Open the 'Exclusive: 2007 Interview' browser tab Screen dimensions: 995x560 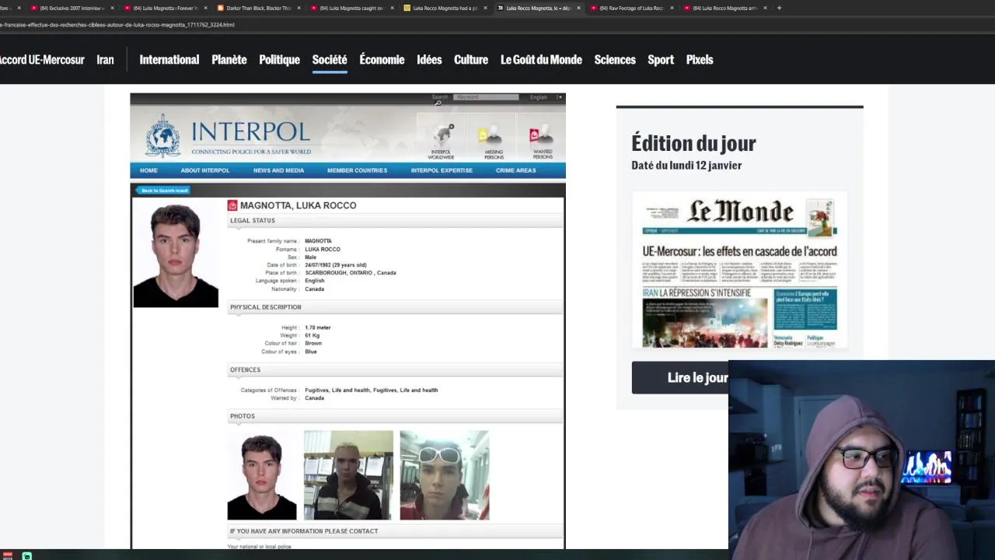pyautogui.click(x=72, y=8)
